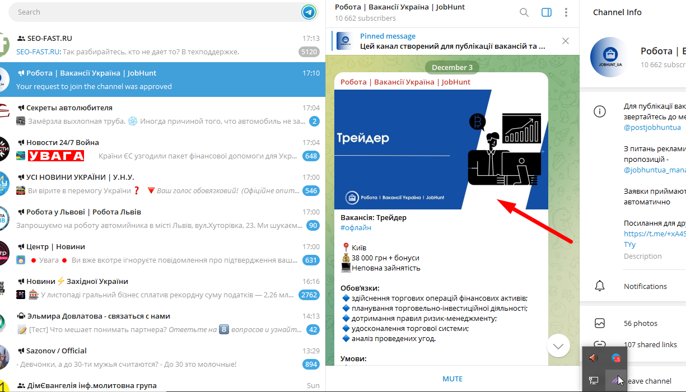
Task: Open ДімЄвангелія інф.молитовна група chat
Action: coord(162,384)
